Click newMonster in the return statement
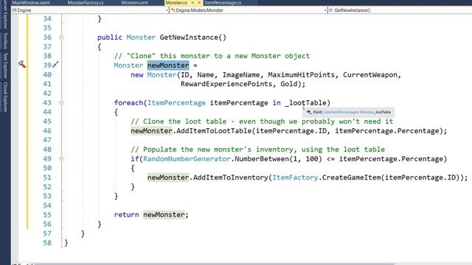472x265 pixels. coord(164,214)
